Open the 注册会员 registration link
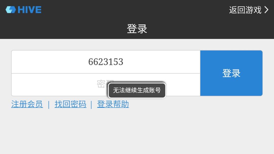274x154 pixels. click(x=27, y=104)
